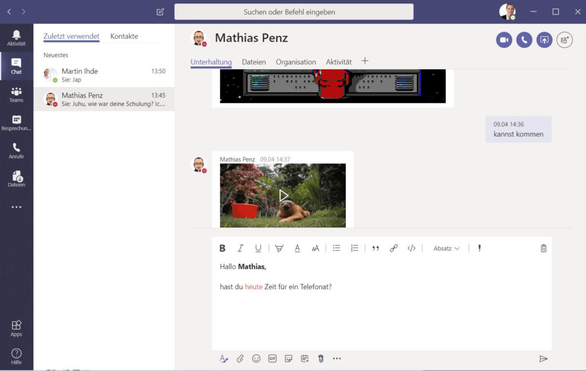586x371 pixels.
Task: Collapse the formatting options in compose box
Action: click(224, 358)
